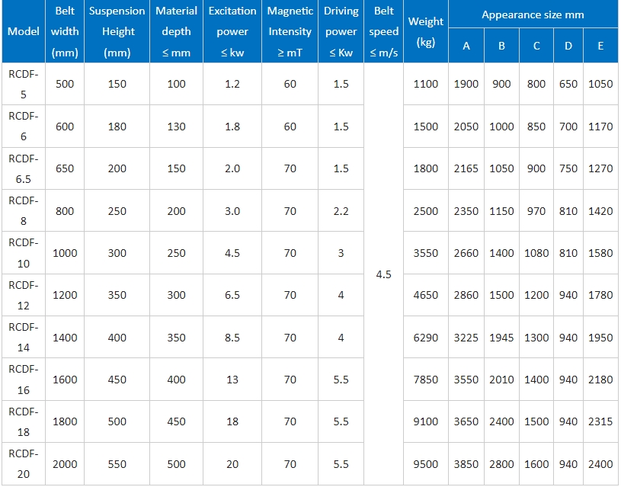Select magnetic intensity 70 for RCDF-8

290,211
